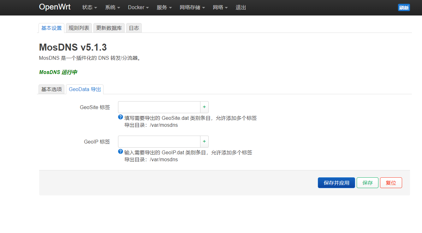Viewport: 422px width, 233px height.
Task: Click the red 复位 button
Action: pyautogui.click(x=391, y=183)
